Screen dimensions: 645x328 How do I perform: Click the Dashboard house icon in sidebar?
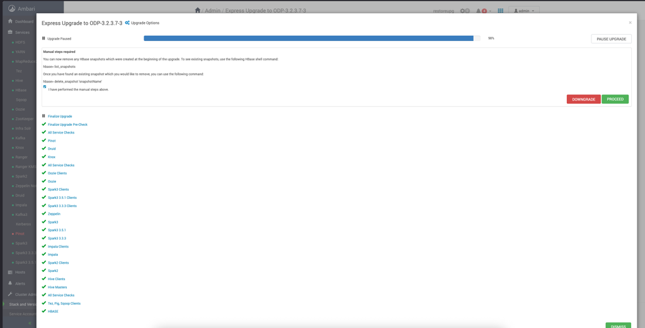coord(10,21)
